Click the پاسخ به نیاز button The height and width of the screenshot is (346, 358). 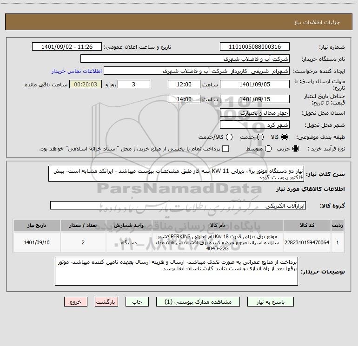pos(271,302)
